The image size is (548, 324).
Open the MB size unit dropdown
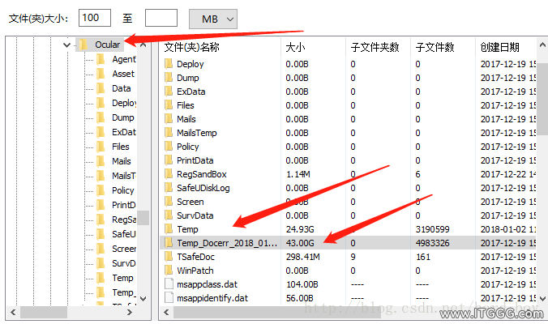point(213,19)
